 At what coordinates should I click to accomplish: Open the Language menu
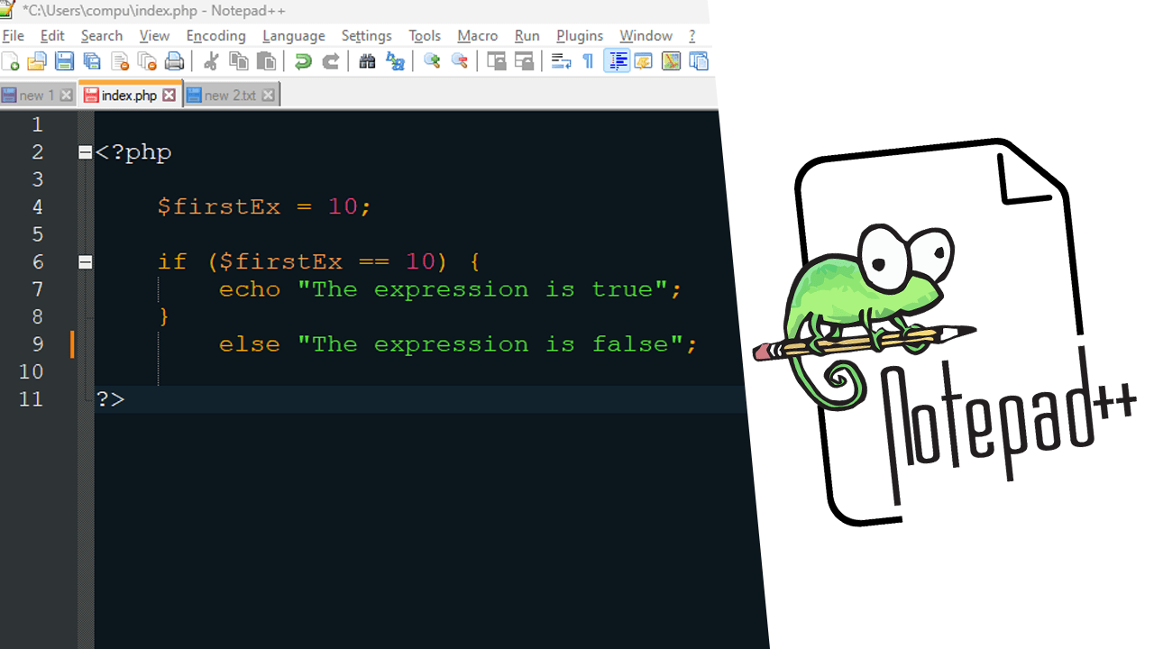coord(294,36)
